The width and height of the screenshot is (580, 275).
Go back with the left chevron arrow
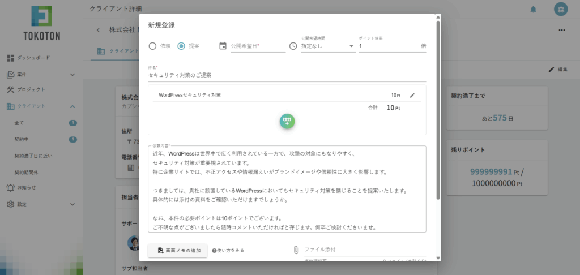[x=97, y=29]
